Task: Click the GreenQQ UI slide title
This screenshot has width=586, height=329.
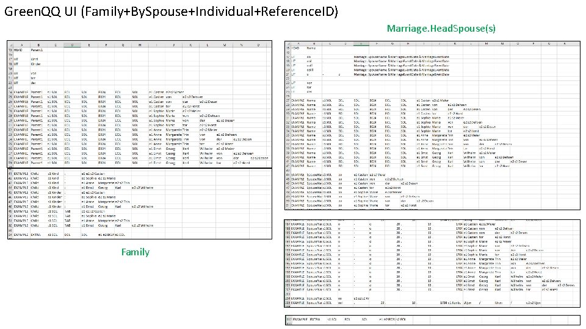Action: click(x=171, y=12)
